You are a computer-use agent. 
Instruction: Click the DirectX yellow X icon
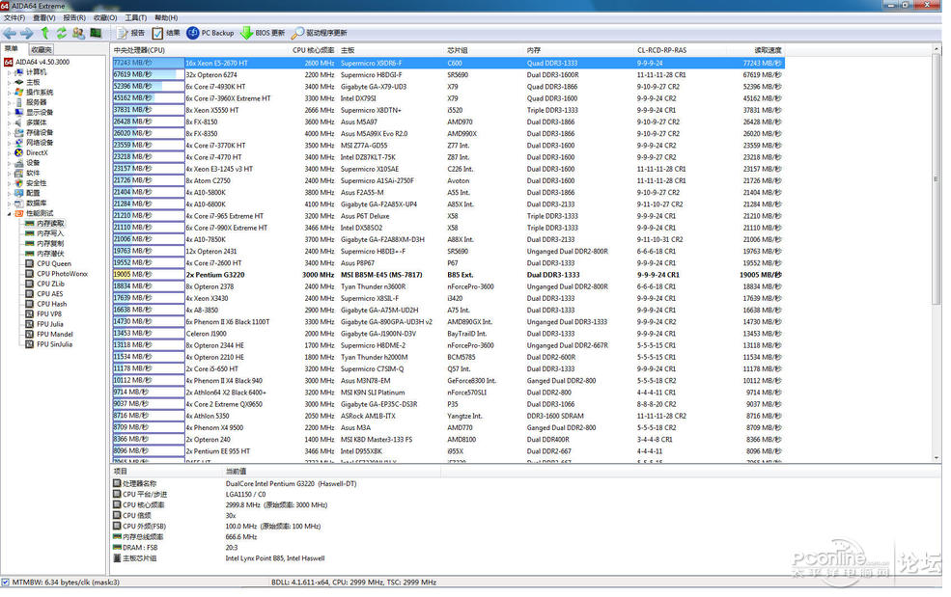pyautogui.click(x=18, y=152)
